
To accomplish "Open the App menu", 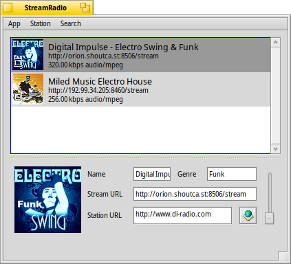I will (x=14, y=23).
